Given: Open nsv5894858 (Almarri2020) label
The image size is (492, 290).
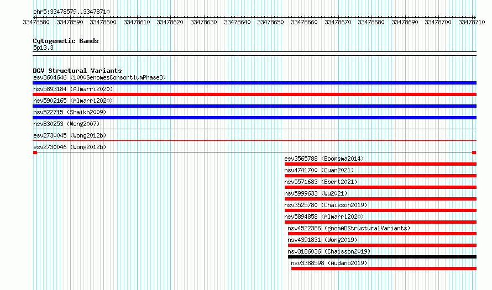Looking at the screenshot, I should pos(324,217).
